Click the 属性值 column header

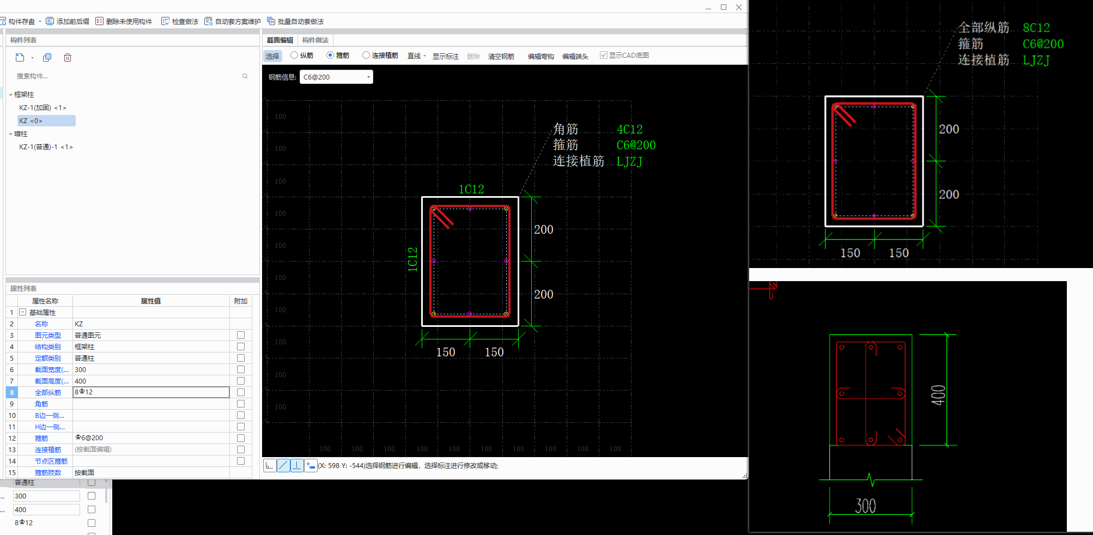[151, 301]
